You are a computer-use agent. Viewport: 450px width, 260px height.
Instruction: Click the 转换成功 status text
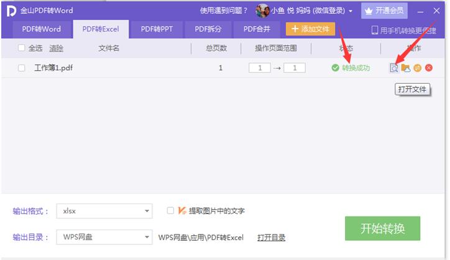point(356,68)
